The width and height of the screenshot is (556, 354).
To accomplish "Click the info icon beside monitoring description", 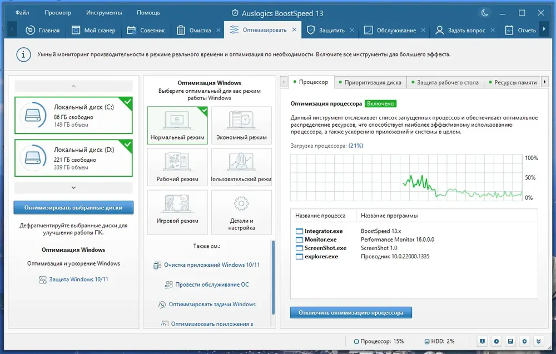I will (x=23, y=54).
